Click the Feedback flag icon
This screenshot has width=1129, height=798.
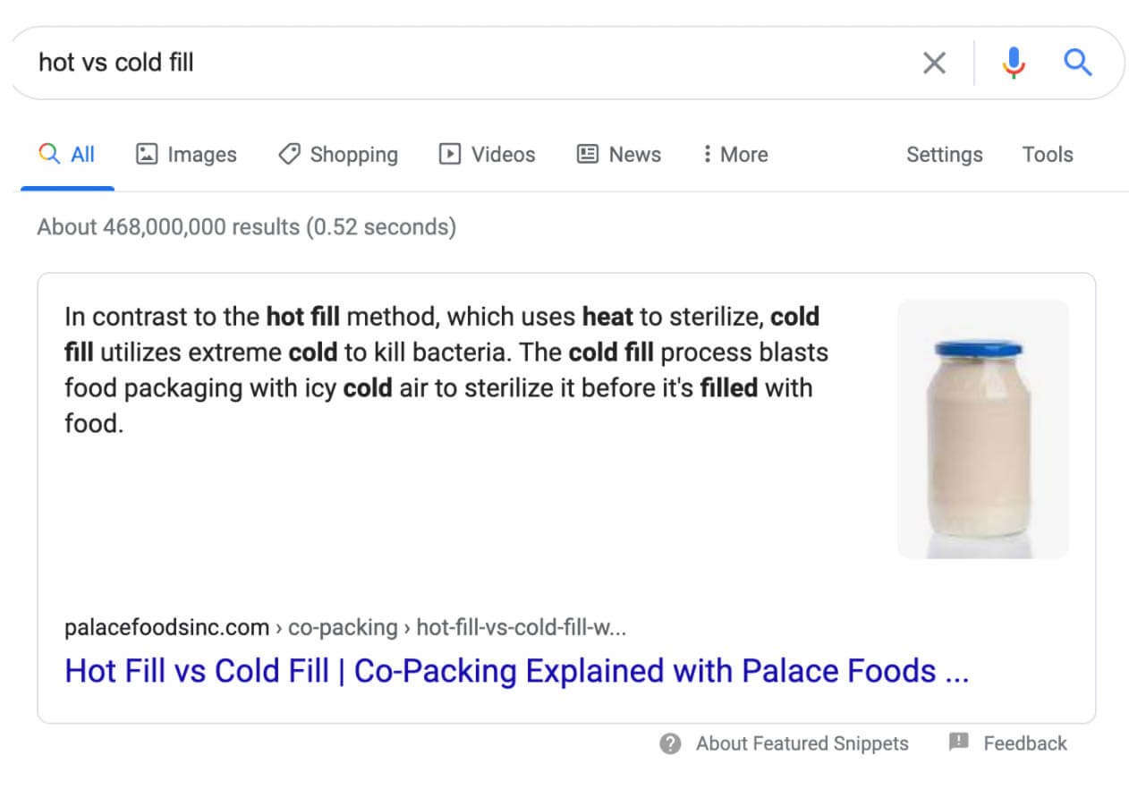tap(959, 743)
